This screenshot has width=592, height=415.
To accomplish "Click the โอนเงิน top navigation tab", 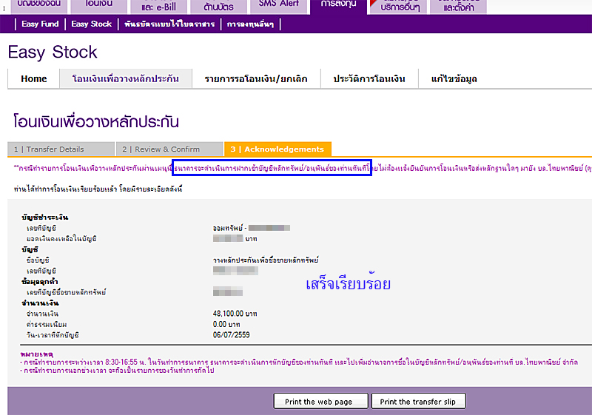I will pos(98,5).
